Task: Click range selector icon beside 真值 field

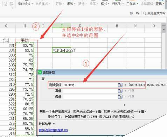Action: pyautogui.click(x=120, y=91)
